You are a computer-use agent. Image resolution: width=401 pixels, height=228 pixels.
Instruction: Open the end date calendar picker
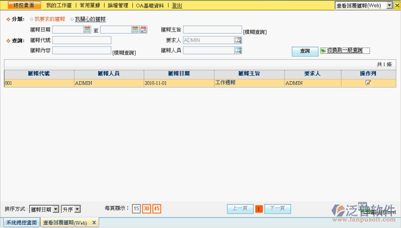[135, 30]
